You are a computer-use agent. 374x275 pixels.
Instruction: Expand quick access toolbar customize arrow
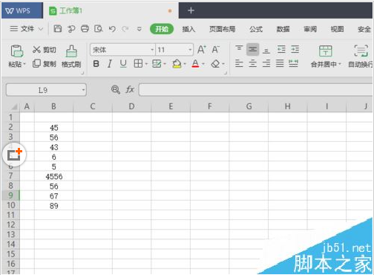140,29
